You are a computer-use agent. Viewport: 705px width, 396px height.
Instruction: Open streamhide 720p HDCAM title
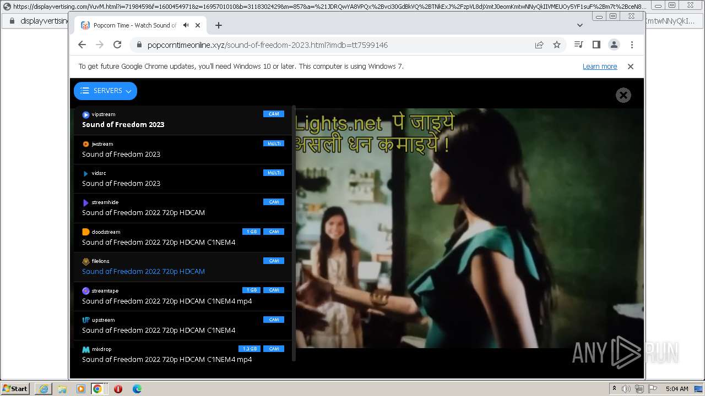click(x=143, y=212)
